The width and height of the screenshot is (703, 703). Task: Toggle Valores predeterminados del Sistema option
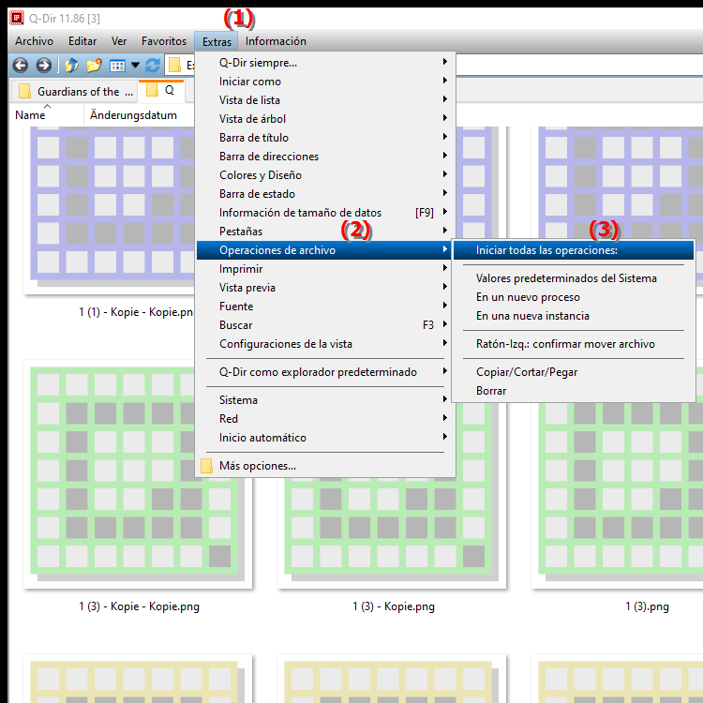coord(565,278)
